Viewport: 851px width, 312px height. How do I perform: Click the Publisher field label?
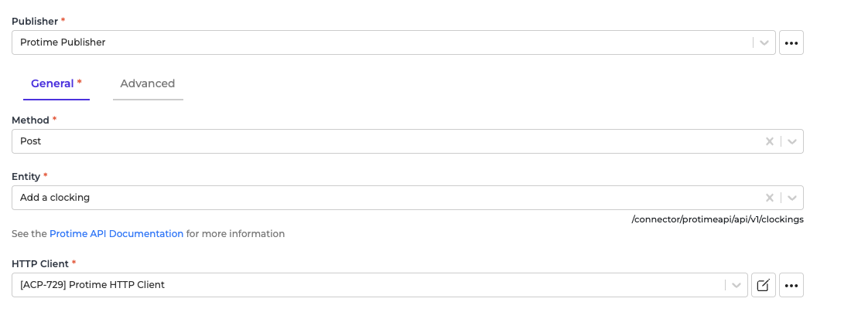[x=35, y=22]
